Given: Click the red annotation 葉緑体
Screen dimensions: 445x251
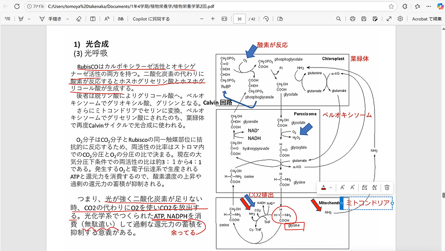Looking at the screenshot, I should 360,58.
